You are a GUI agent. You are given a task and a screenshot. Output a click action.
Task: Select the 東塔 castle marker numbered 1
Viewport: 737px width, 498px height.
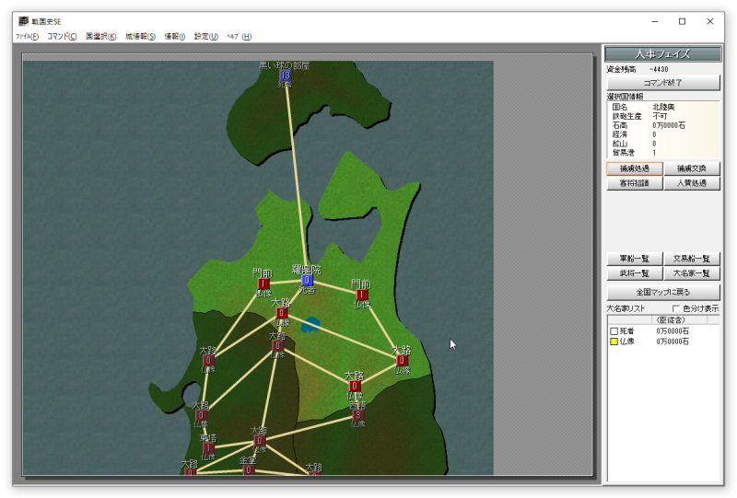[x=208, y=447]
